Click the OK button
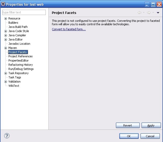This screenshot has width=163, height=142. click(x=129, y=136)
